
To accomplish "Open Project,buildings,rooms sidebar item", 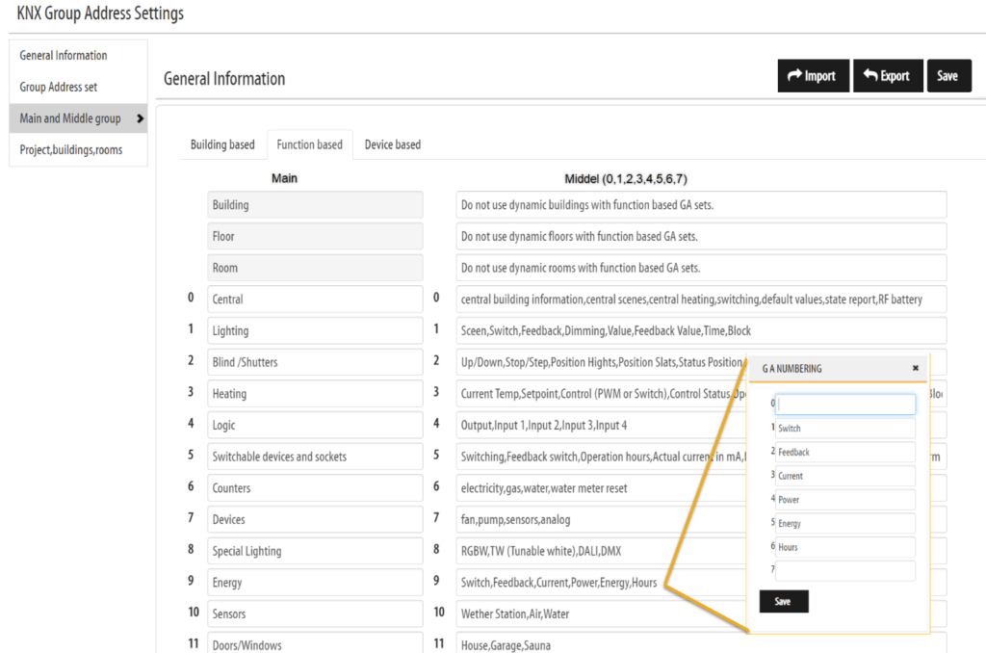I will (71, 150).
